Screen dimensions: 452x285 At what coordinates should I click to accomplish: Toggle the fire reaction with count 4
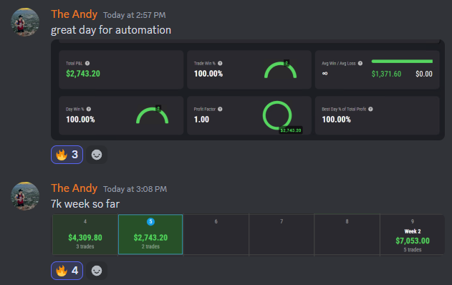pos(67,271)
